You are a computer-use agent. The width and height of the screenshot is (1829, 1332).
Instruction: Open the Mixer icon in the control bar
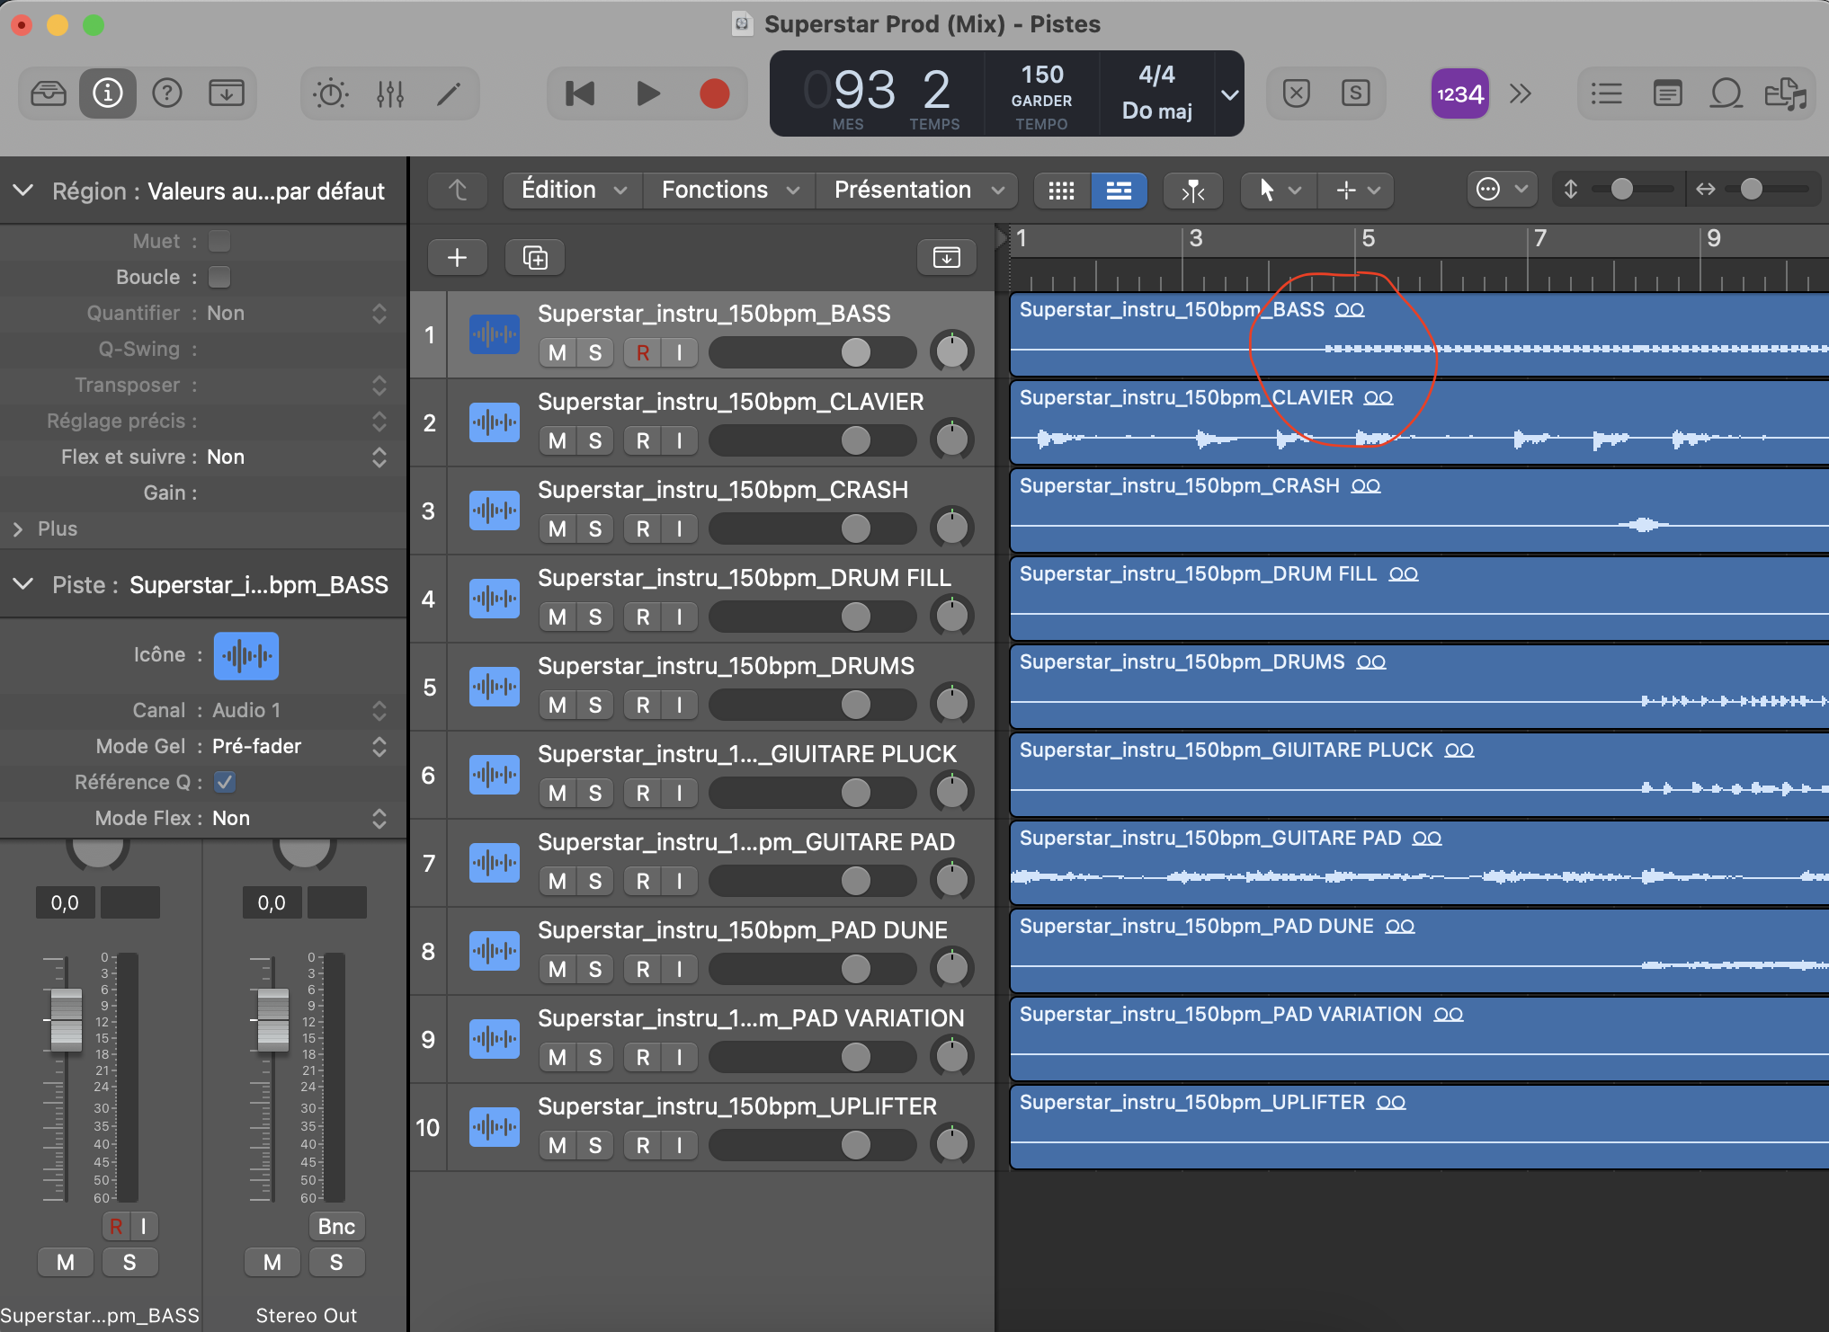(390, 93)
